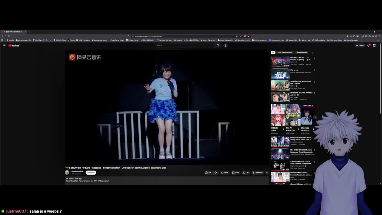Open the MITSURI orders short
Image resolution: width=382 pixels, height=215 pixels.
click(x=278, y=115)
